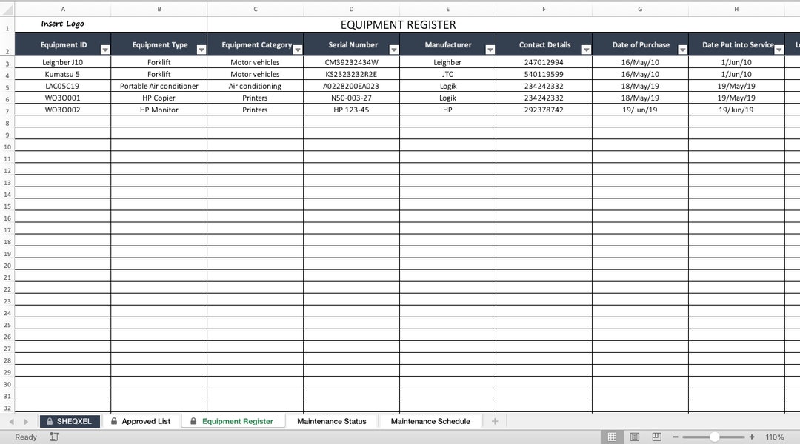This screenshot has height=444, width=800.
Task: Click the lock icon on the SHEQXEL tab
Action: tap(50, 420)
